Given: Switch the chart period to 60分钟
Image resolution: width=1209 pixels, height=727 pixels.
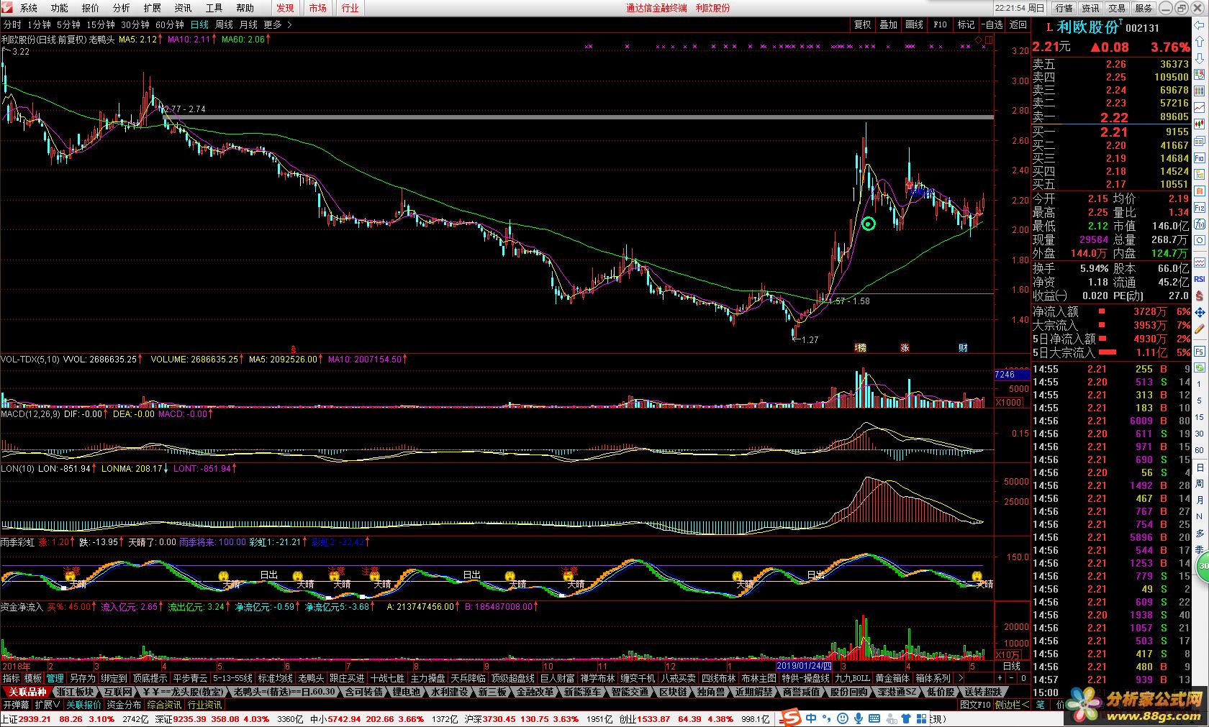Looking at the screenshot, I should 170,24.
